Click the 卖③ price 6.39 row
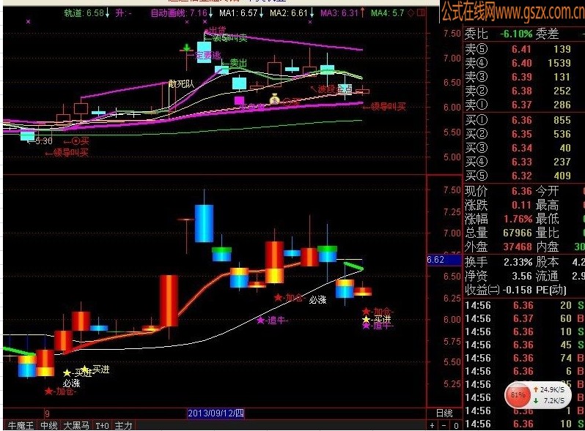Image resolution: width=585 pixels, height=431 pixels. click(x=518, y=77)
